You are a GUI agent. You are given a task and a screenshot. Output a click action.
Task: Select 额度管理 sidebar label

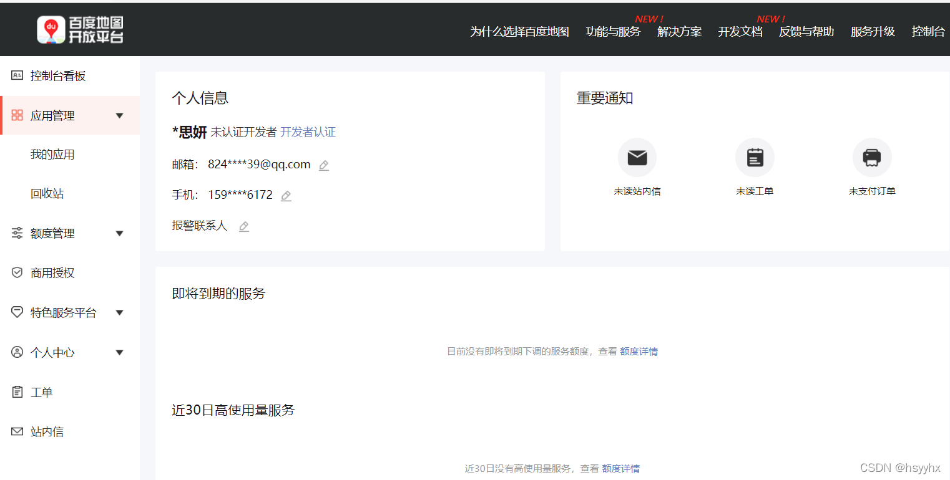52,233
